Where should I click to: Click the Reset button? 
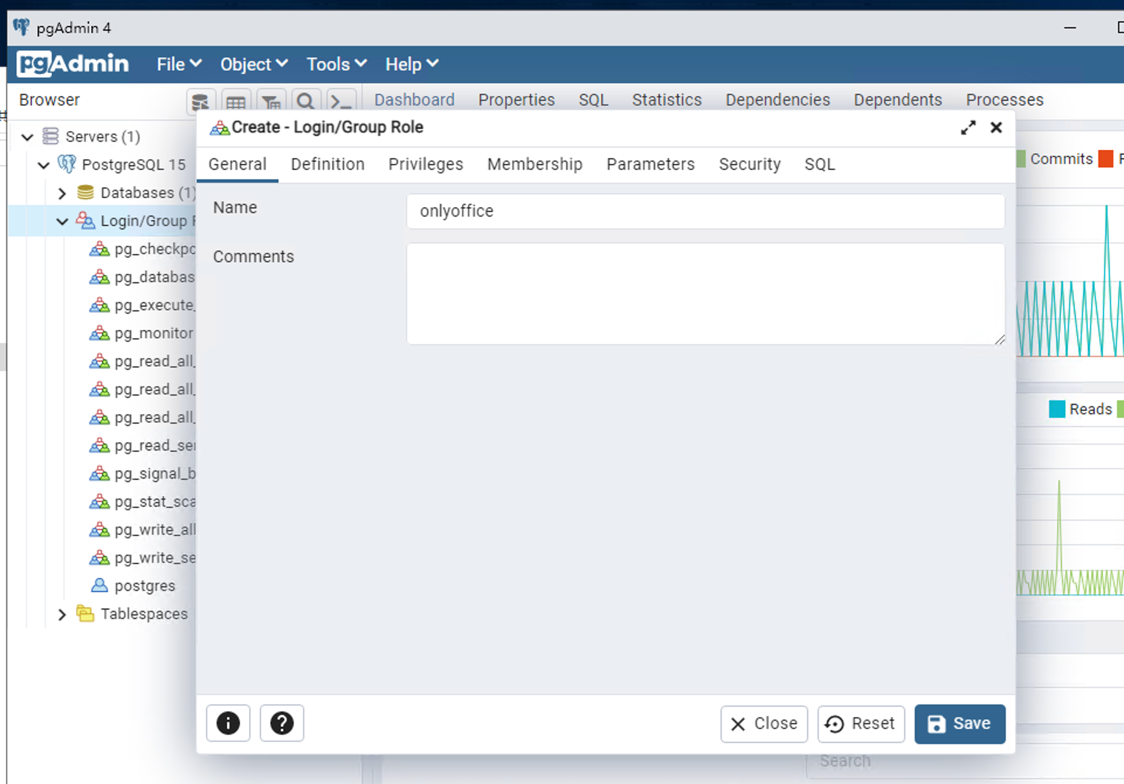coord(861,724)
